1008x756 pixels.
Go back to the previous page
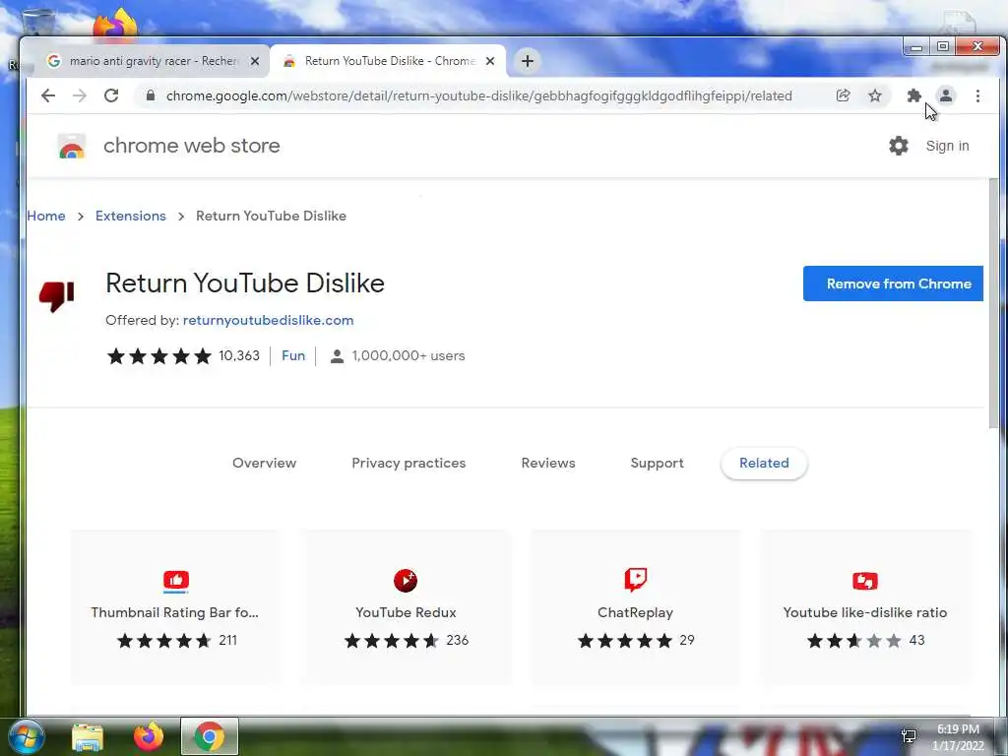pyautogui.click(x=48, y=95)
